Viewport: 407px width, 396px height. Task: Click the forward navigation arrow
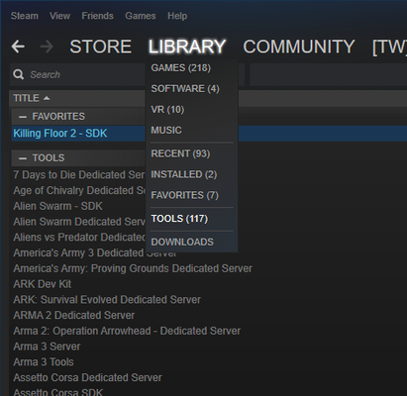point(47,47)
